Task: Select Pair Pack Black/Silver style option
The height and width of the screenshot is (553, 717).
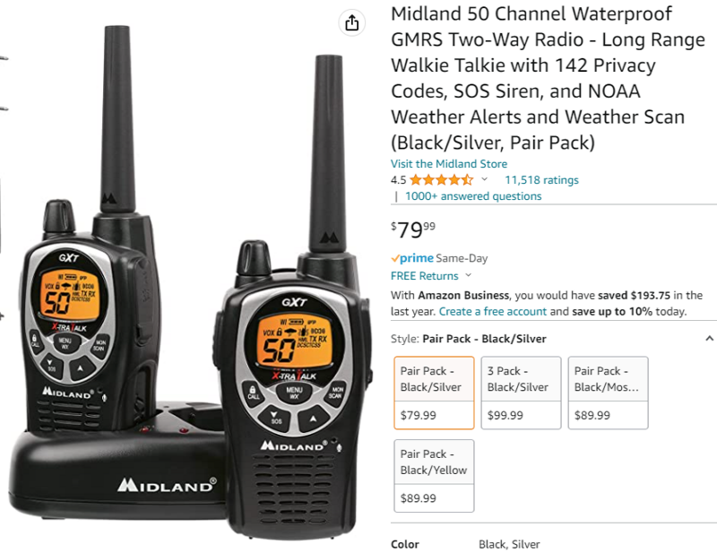Action: (434, 393)
